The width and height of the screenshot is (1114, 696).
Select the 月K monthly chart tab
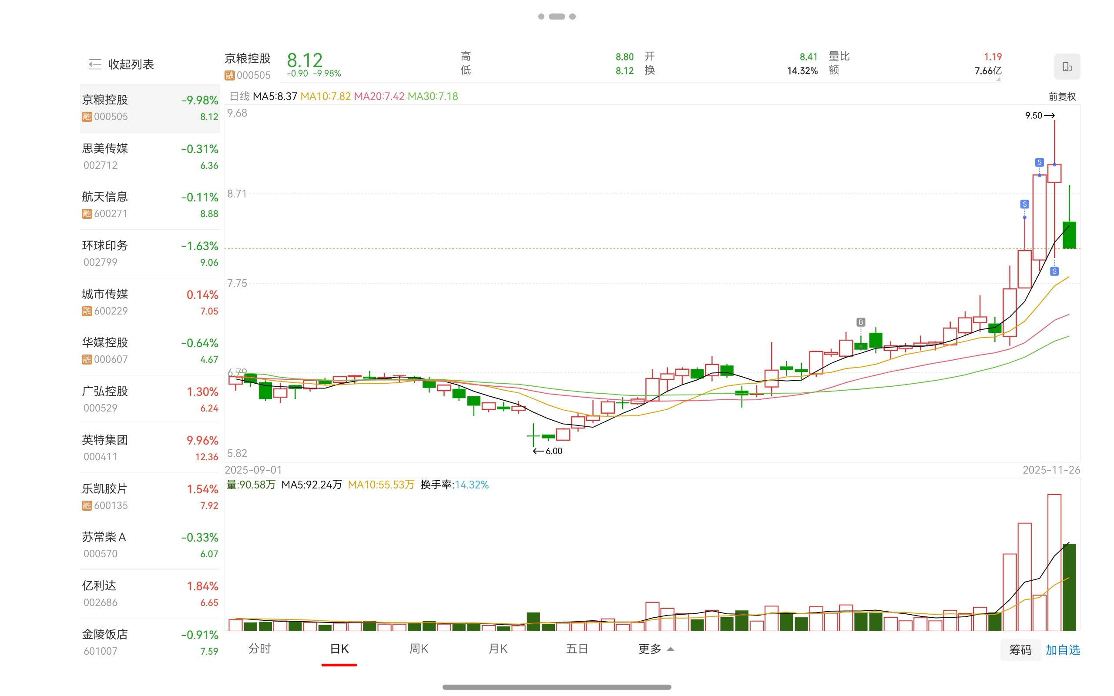(498, 649)
